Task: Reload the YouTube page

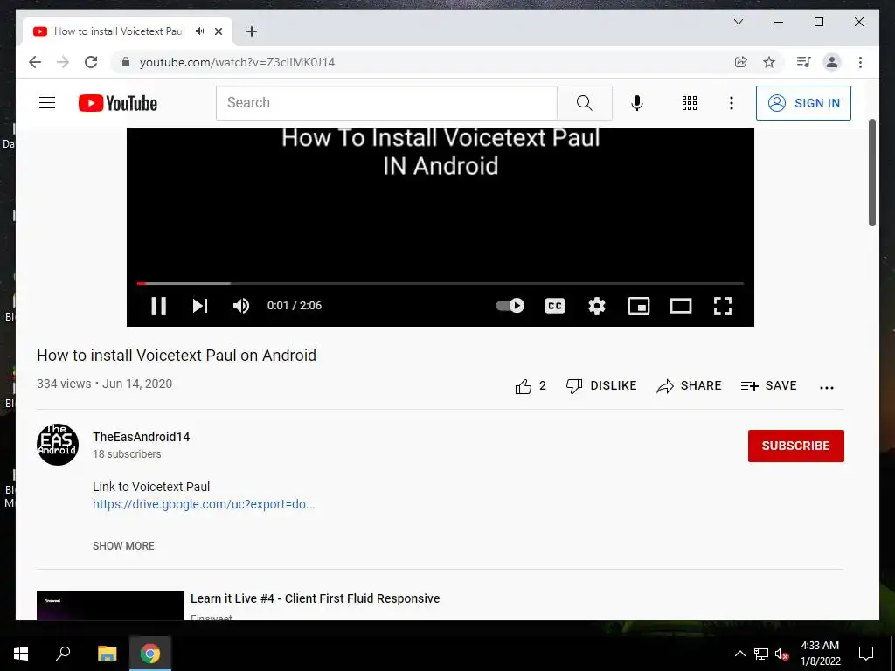Action: [91, 62]
